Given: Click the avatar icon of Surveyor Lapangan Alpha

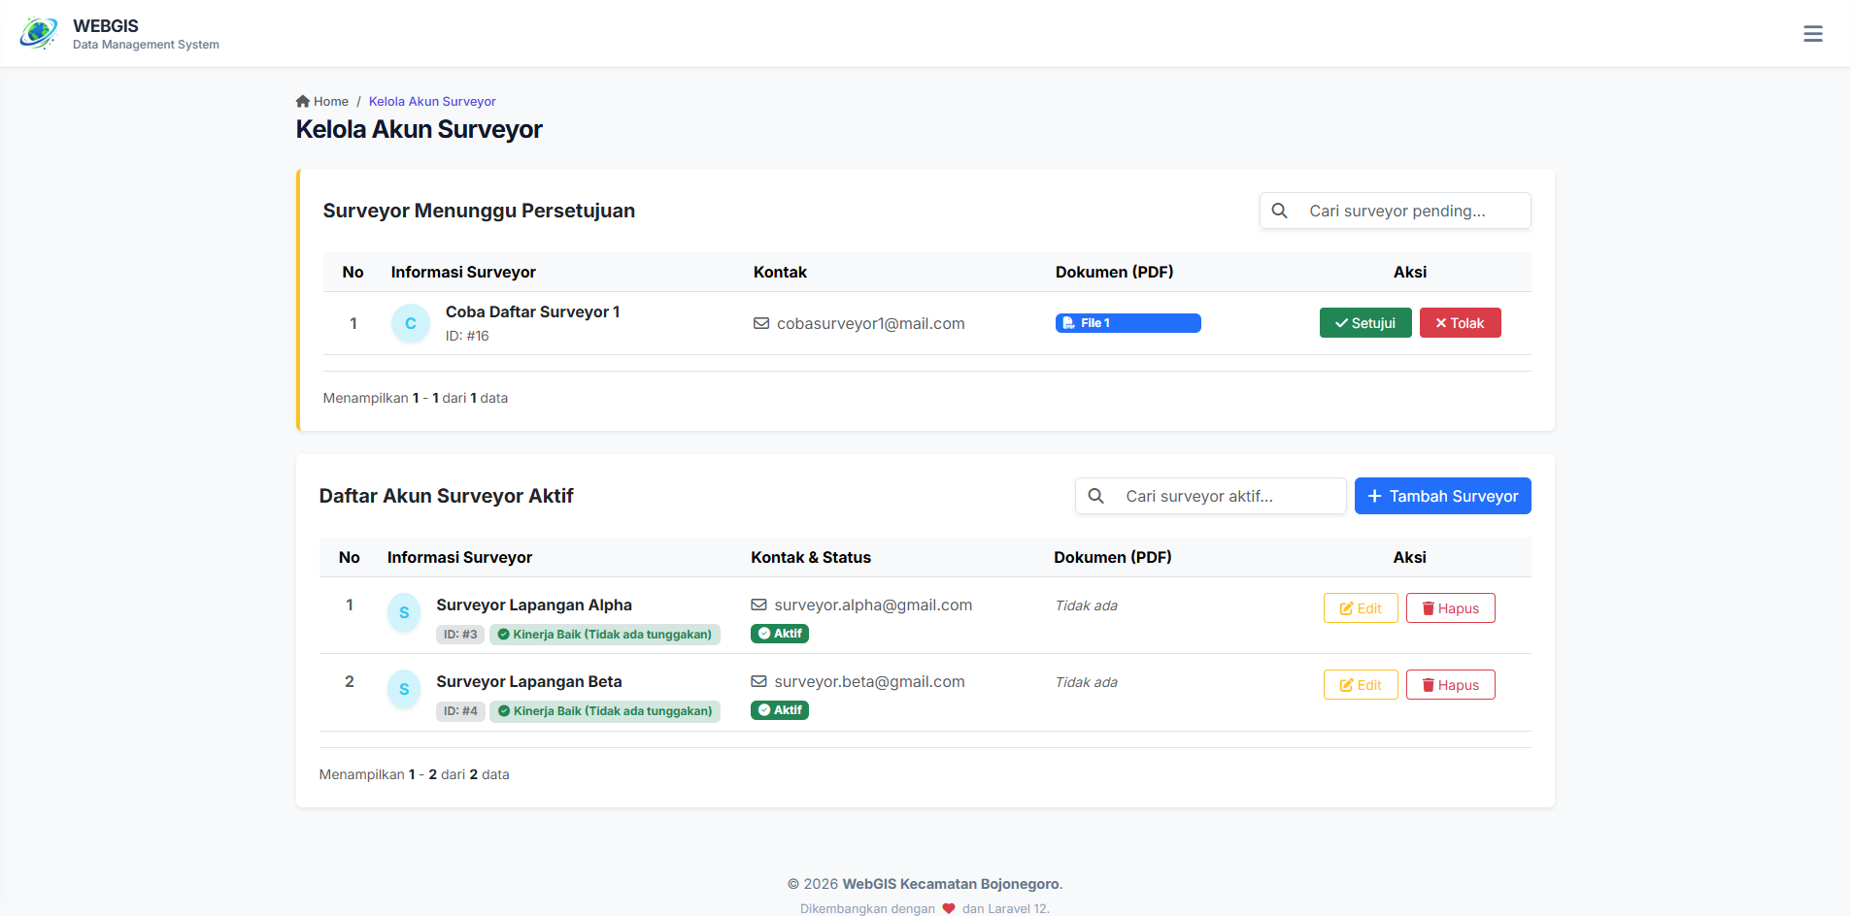Looking at the screenshot, I should 404,612.
